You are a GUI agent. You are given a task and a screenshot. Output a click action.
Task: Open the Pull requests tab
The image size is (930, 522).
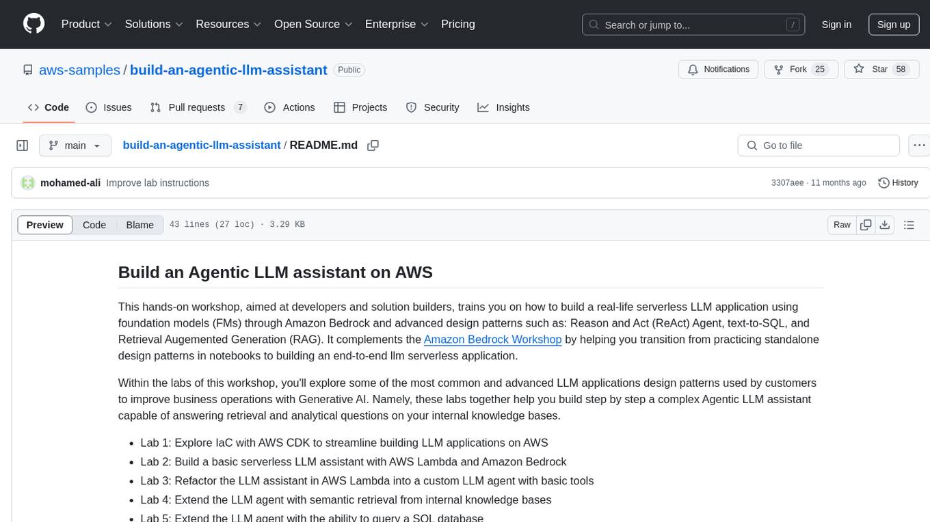tap(198, 107)
